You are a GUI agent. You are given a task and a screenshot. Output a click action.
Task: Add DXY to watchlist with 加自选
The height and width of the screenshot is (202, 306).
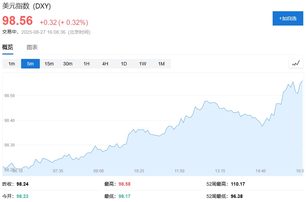tap(288, 18)
